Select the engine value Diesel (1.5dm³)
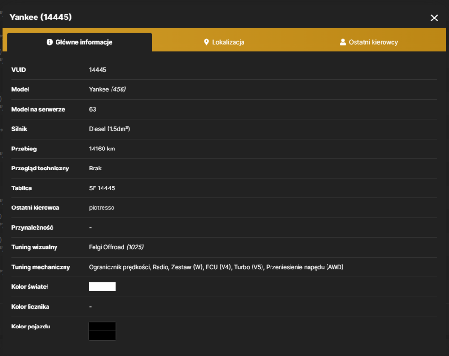Viewport: 449px width, 356px height. point(109,129)
